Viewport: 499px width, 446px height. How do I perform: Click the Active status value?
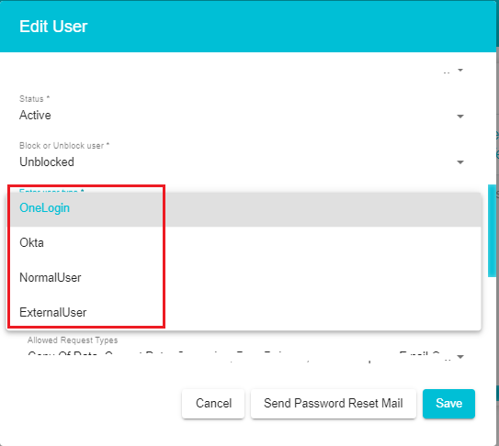(x=35, y=115)
